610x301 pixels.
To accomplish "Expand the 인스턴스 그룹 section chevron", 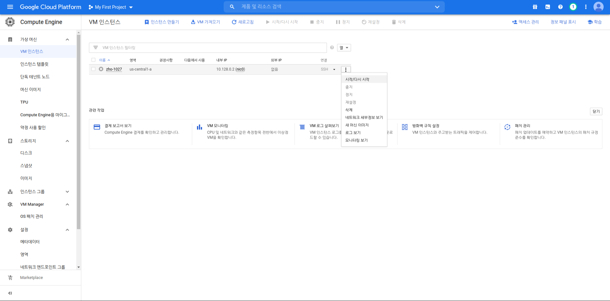I will pyautogui.click(x=67, y=192).
